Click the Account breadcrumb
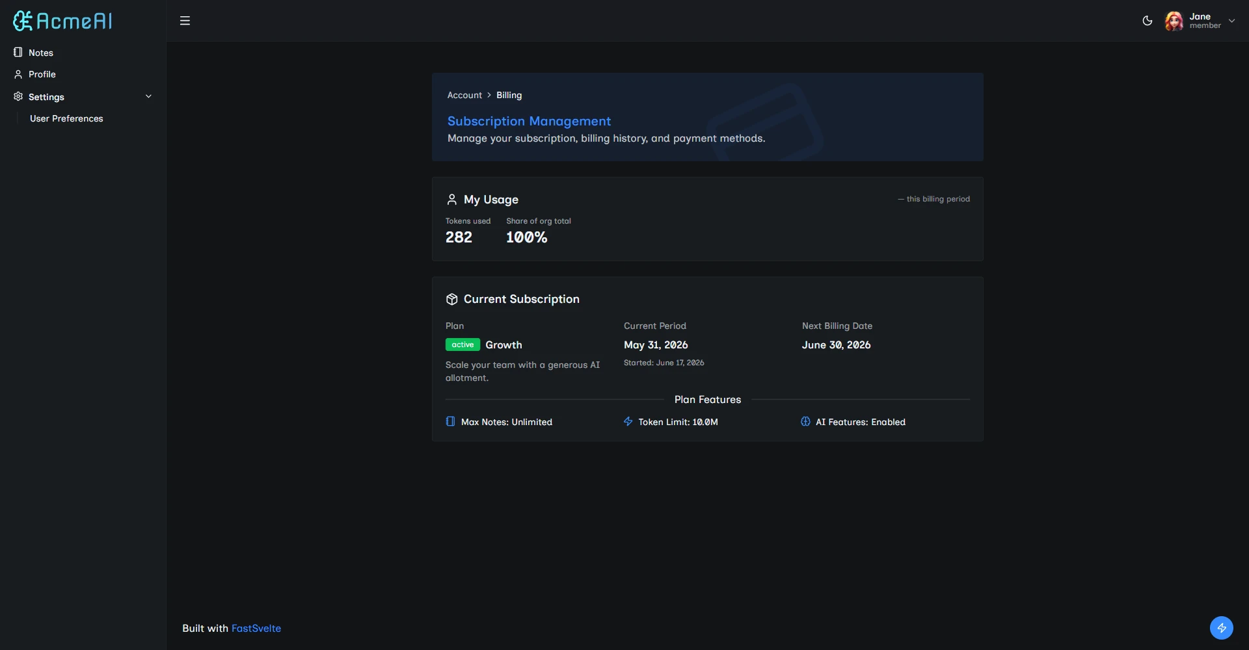Screen dimensions: 1249x650 coord(464,95)
